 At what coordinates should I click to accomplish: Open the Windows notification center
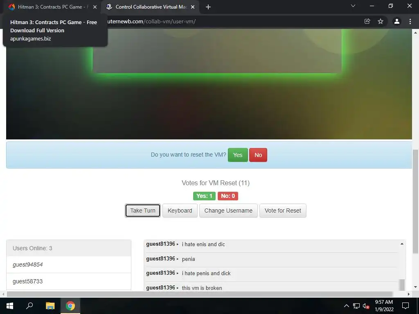coord(405,306)
